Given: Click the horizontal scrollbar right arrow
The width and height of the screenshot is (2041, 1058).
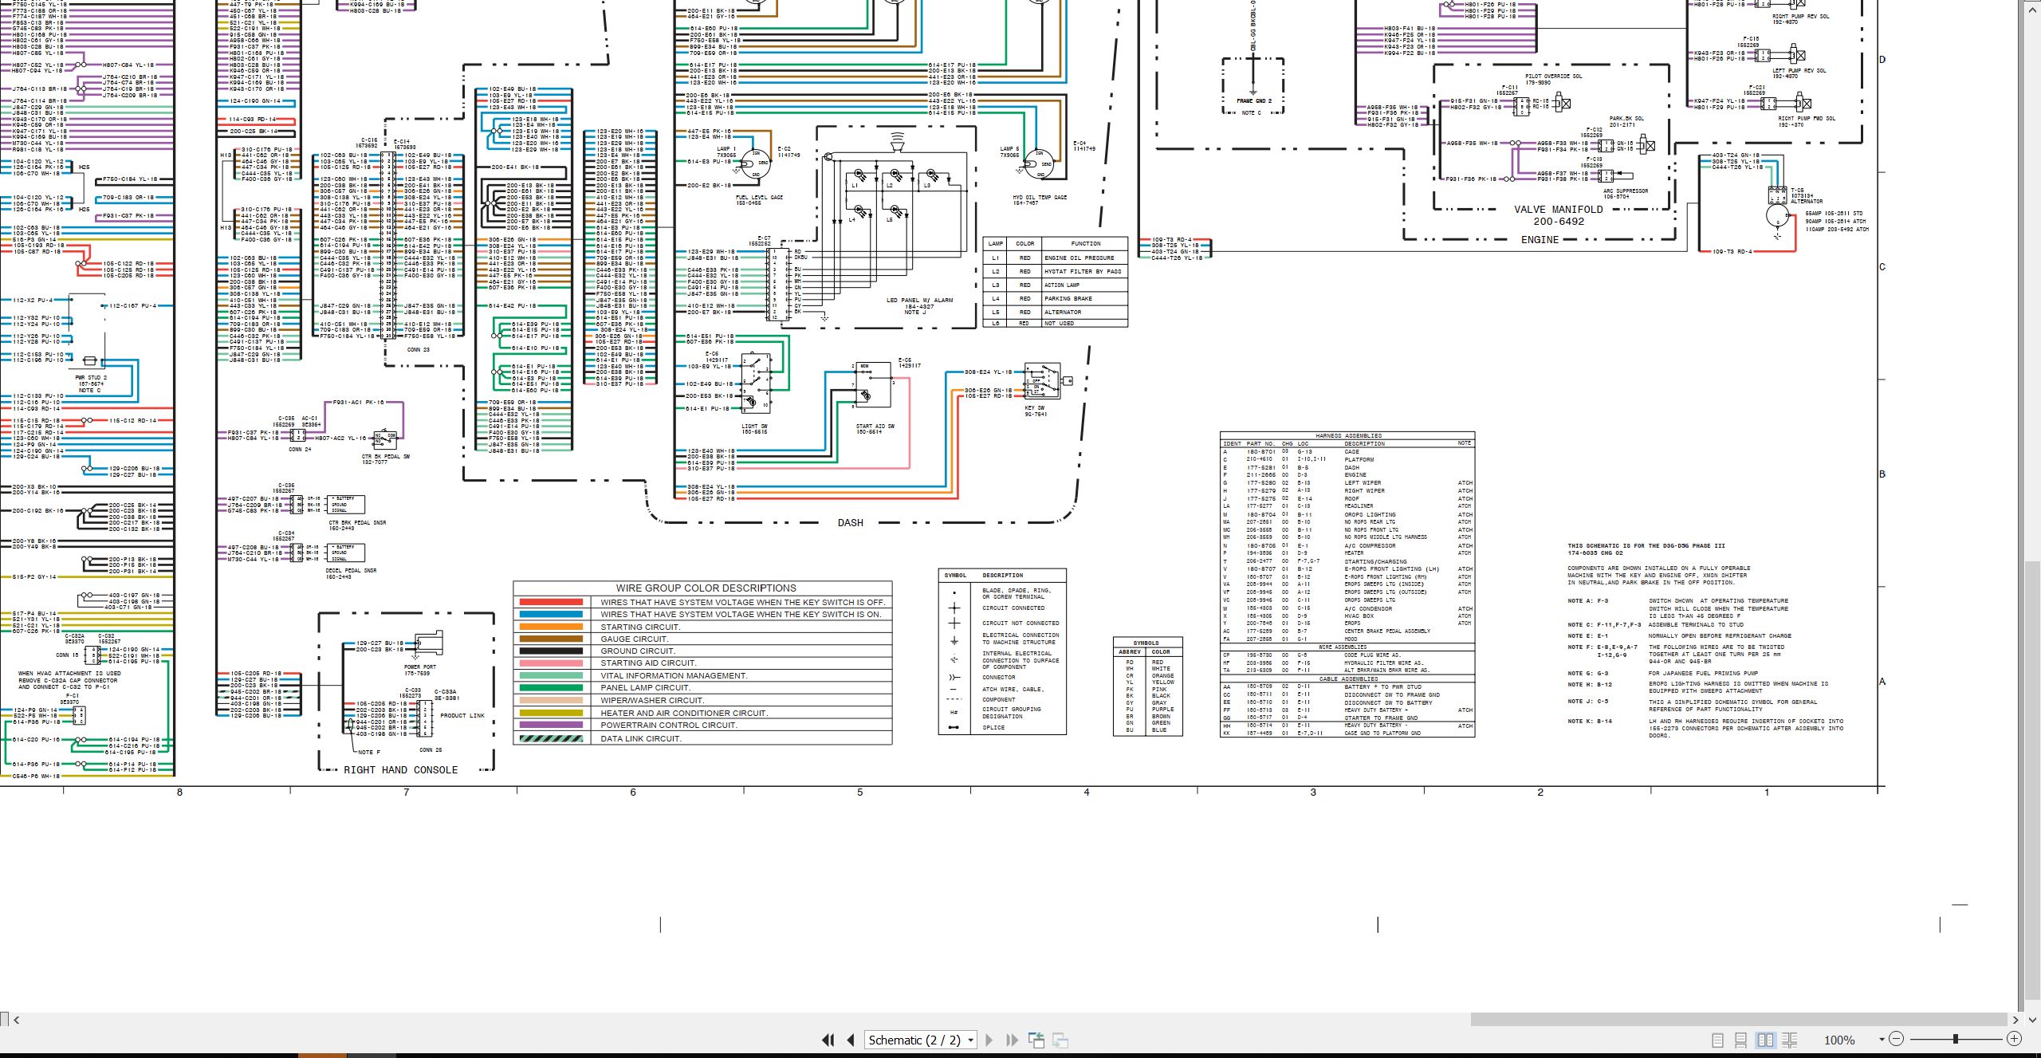Looking at the screenshot, I should [x=2015, y=1020].
